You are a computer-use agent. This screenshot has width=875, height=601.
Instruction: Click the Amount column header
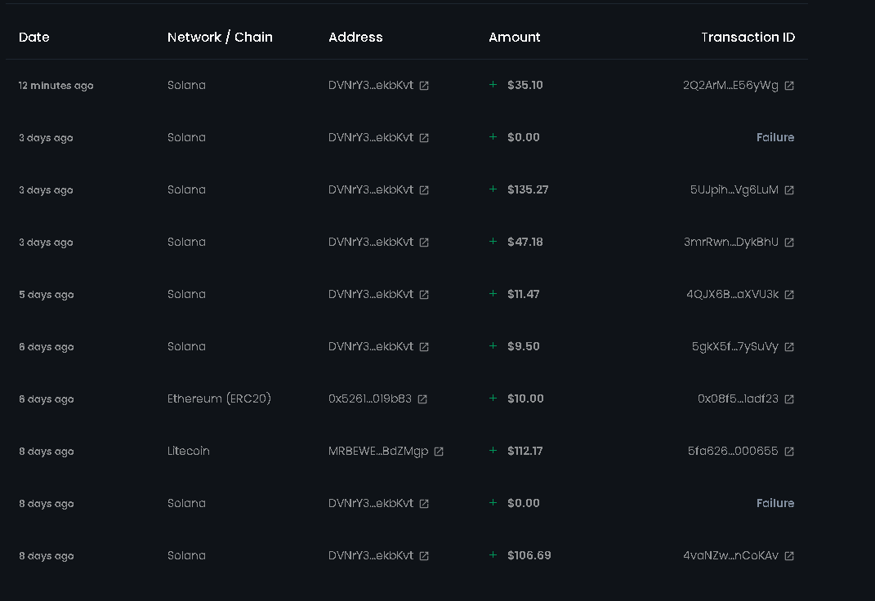(515, 38)
